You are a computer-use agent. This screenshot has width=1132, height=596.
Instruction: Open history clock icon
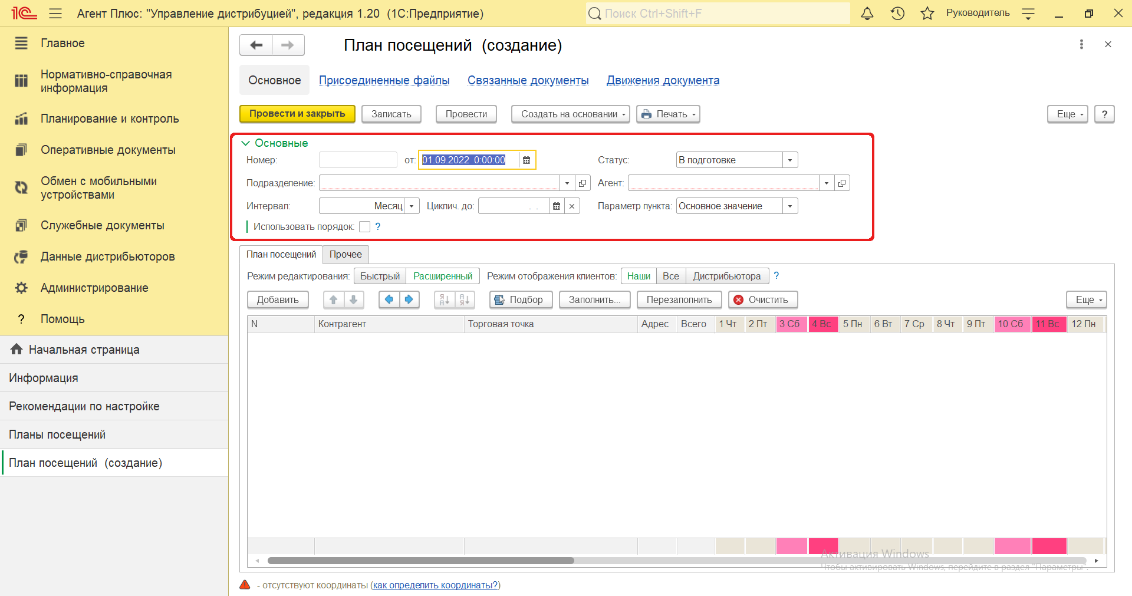tap(897, 13)
